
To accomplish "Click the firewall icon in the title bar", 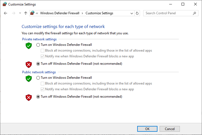I will [5, 4].
